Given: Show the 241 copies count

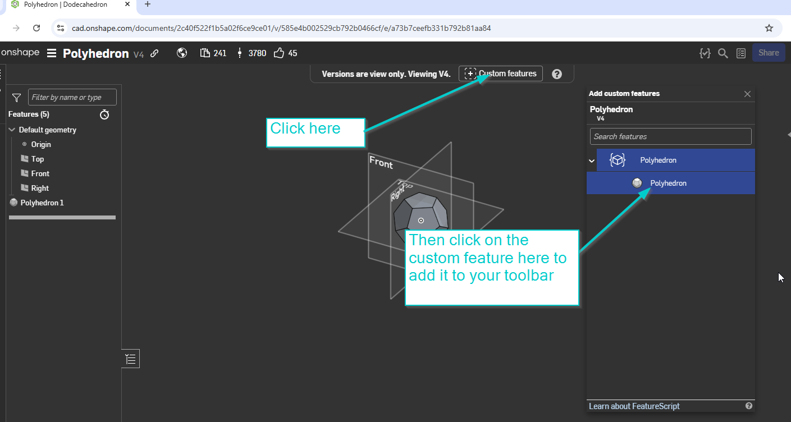Looking at the screenshot, I should [213, 53].
